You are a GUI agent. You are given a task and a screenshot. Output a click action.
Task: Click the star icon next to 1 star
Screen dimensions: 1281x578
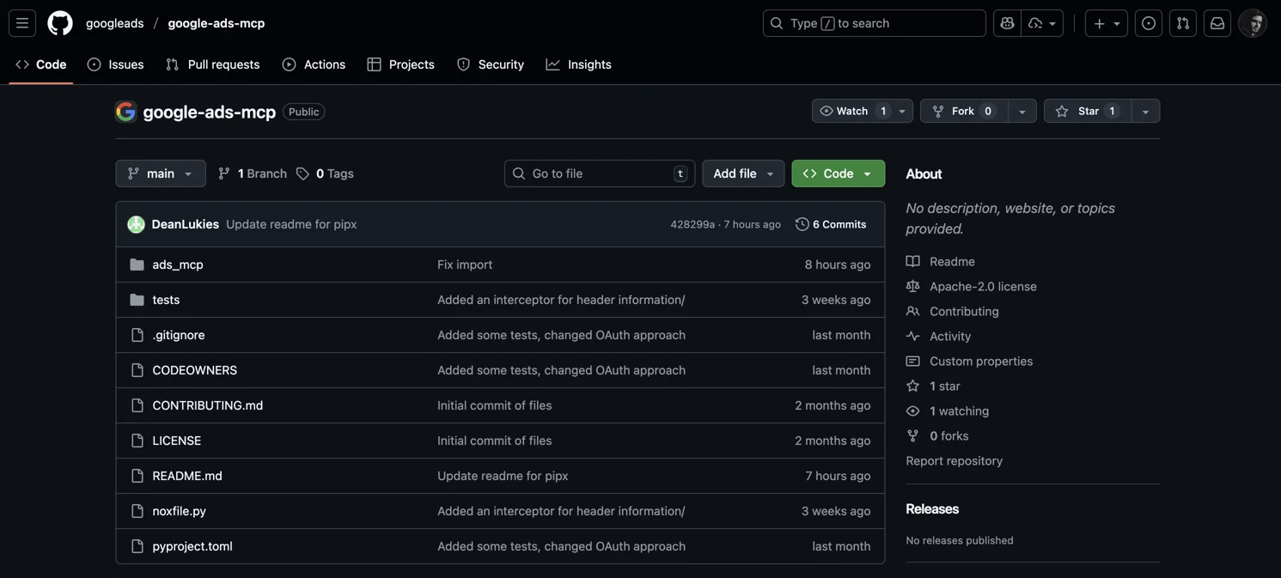click(x=912, y=386)
